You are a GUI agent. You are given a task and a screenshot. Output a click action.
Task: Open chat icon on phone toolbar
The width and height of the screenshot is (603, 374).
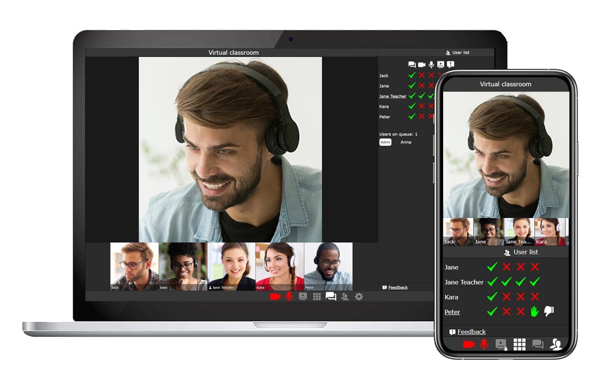538,344
